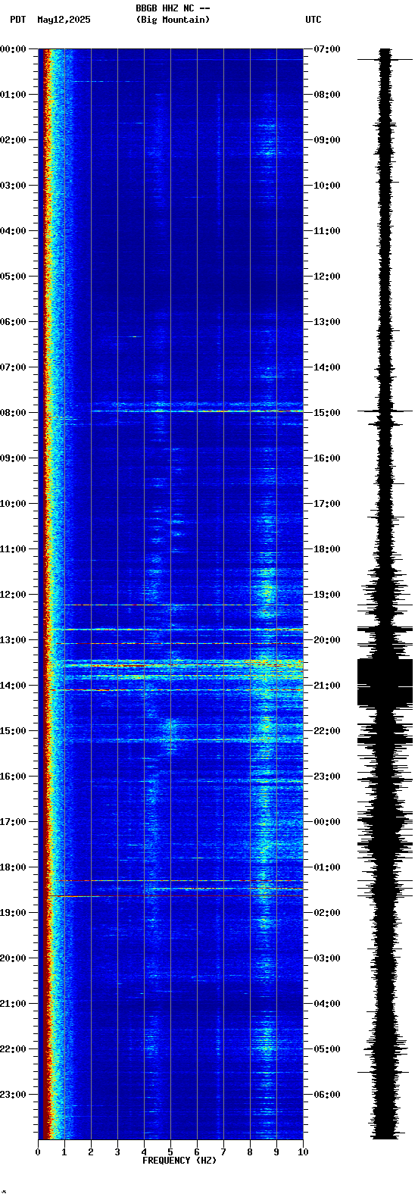
Task: Click the 13:00 PDT label on left axis
Action: click(x=13, y=640)
